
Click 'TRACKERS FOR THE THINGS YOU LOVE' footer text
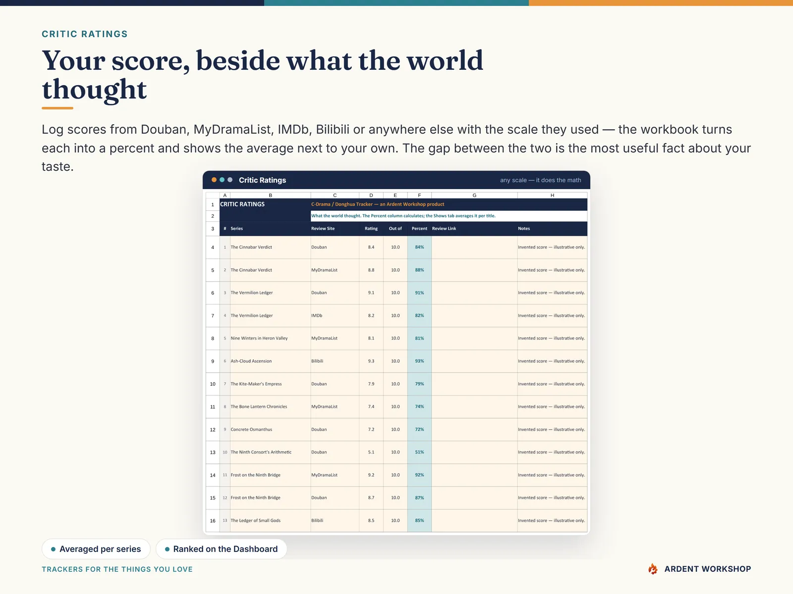coord(117,569)
